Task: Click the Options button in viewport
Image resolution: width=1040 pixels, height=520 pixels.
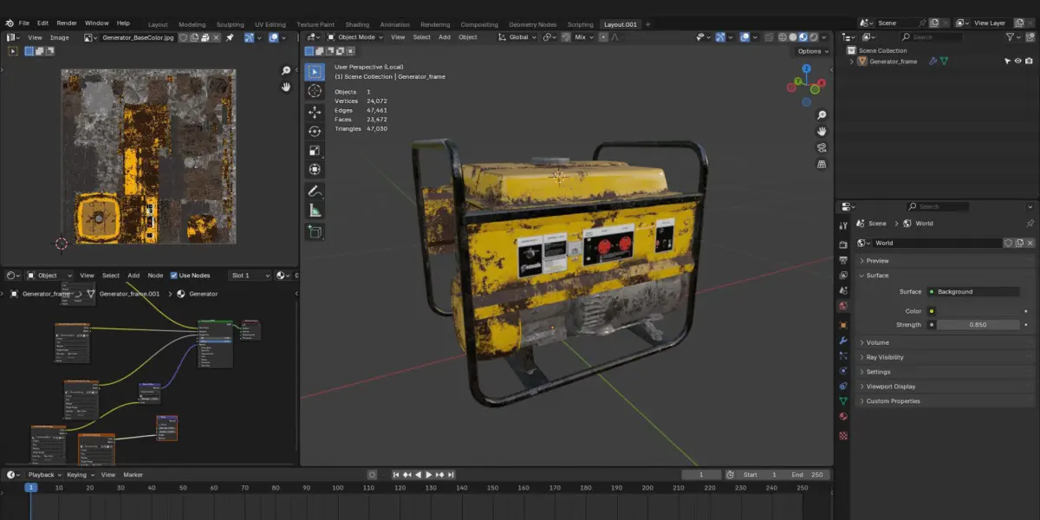Action: [811, 51]
